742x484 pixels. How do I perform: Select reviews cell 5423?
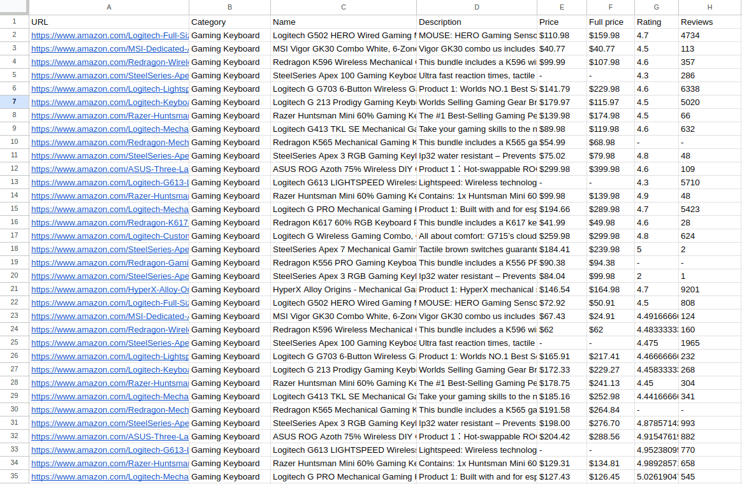tap(710, 209)
